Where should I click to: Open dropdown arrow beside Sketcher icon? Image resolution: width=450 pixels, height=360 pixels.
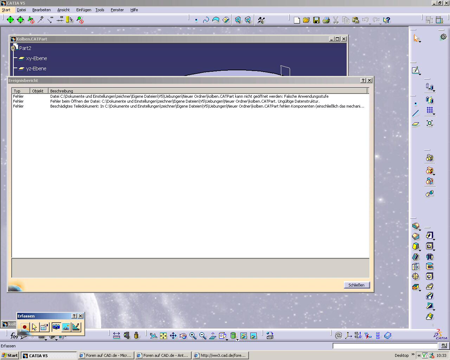(x=420, y=74)
